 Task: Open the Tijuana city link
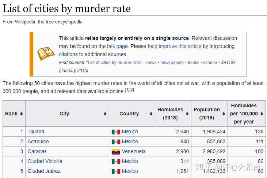pos(36,131)
